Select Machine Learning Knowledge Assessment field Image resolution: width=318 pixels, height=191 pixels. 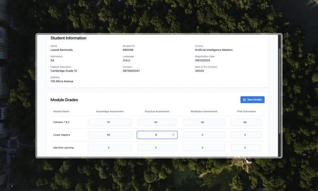click(x=109, y=148)
